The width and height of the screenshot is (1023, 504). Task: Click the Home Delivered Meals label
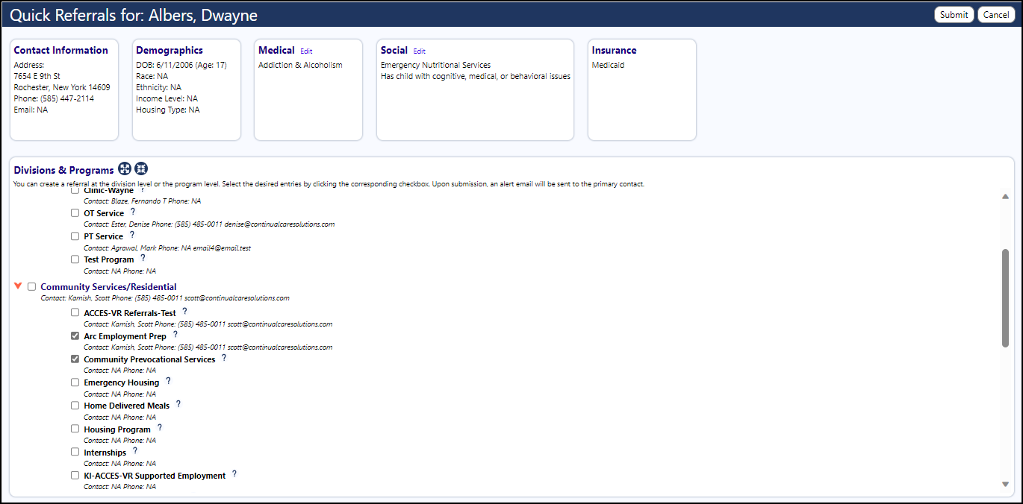[127, 406]
